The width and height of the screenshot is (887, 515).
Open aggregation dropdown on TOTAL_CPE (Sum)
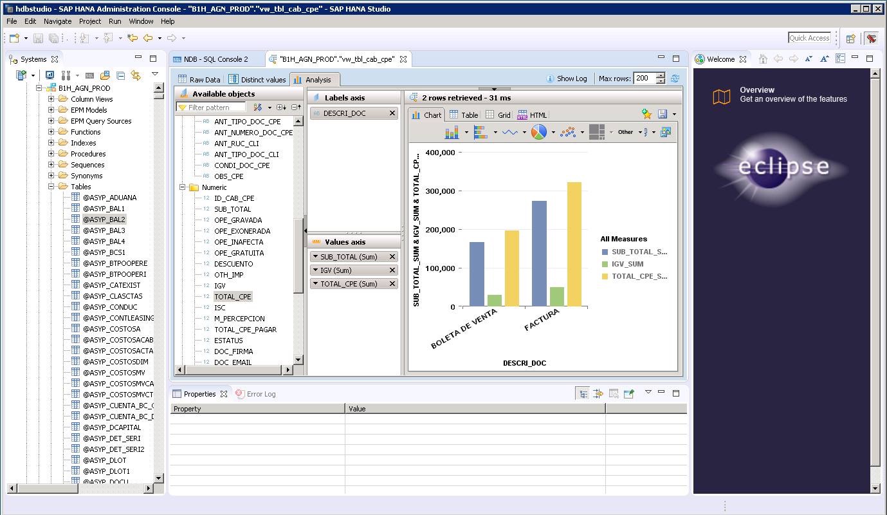point(316,284)
